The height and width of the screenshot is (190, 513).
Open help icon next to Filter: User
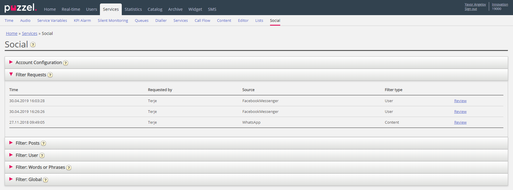tap(42, 155)
